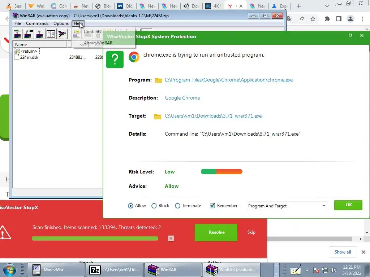Image resolution: width=370 pixels, height=277 pixels.
Task: Uncheck the Remember checkbox
Action: pos(212,206)
